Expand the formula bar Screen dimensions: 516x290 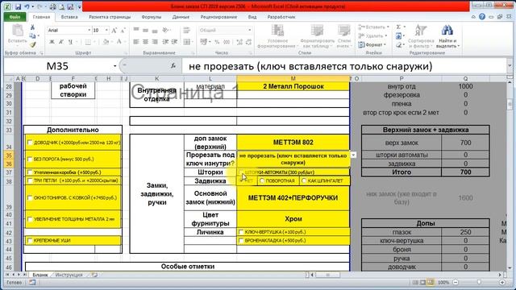tap(510, 66)
